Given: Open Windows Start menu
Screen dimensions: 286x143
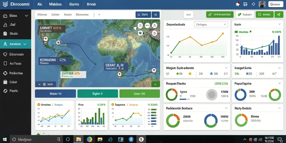Looking at the screenshot, I should coord(5,140).
